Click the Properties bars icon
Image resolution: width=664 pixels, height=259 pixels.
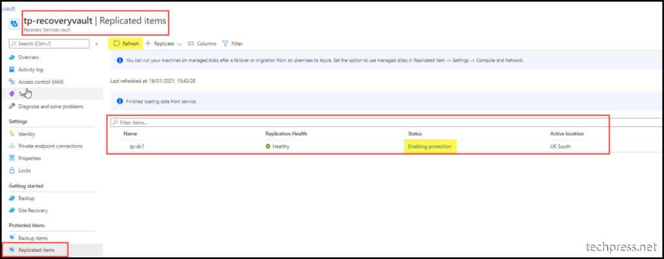12,158
